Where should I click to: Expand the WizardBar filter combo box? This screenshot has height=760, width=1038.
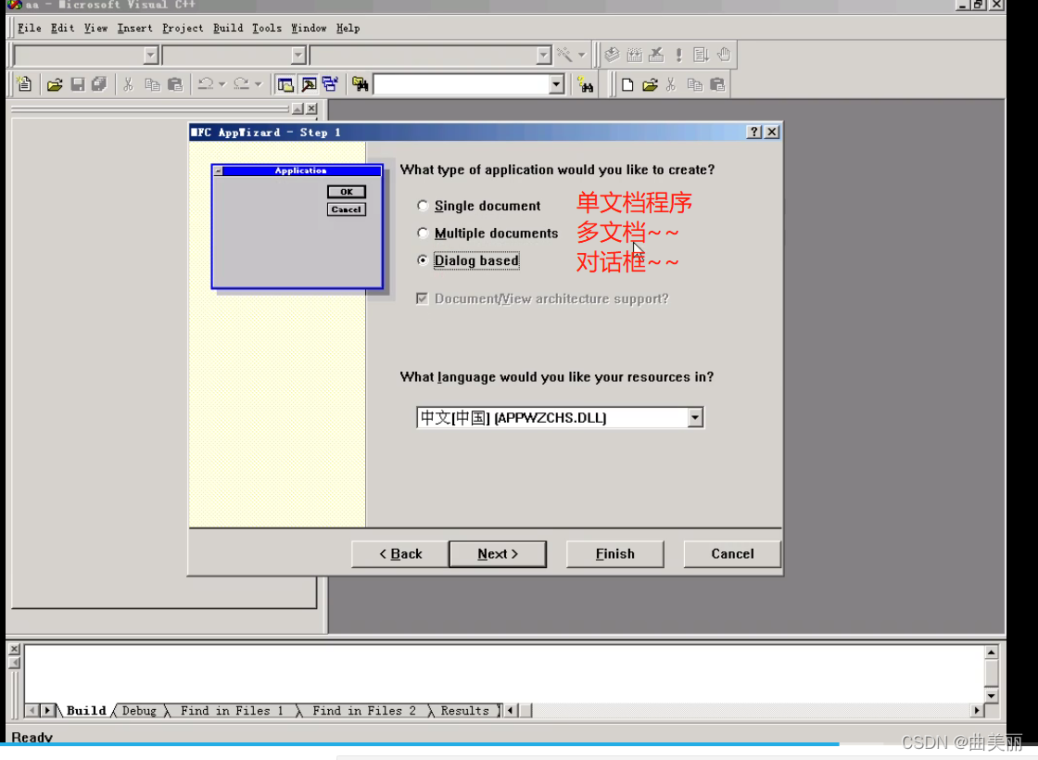[x=298, y=55]
